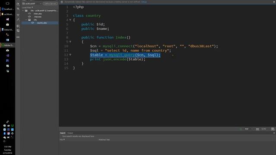
Task: Toggle INS insert mode in status bar
Action: coord(257,129)
